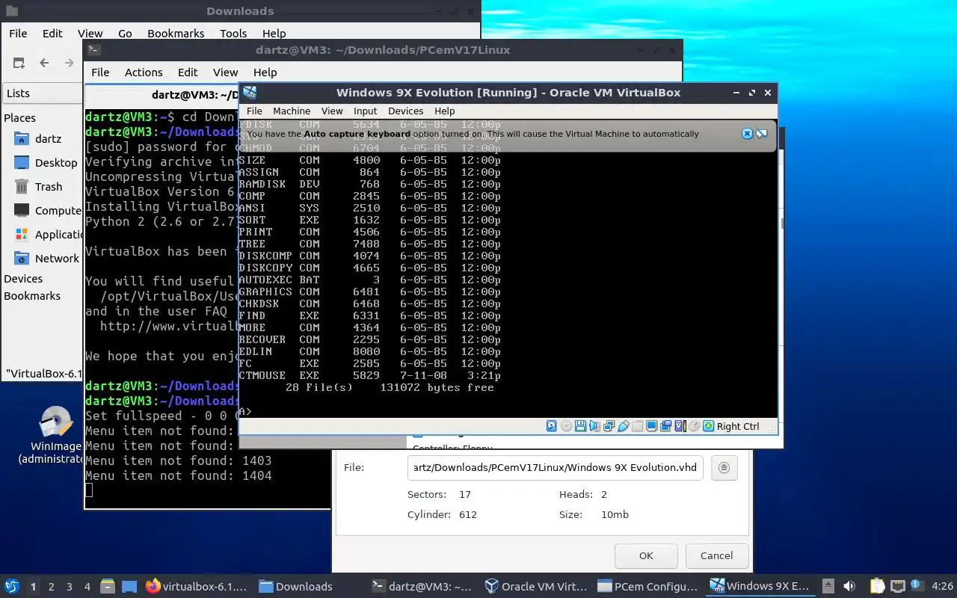Click the hard disk activity icon in VirtualBox status bar
The height and width of the screenshot is (598, 957).
tap(551, 426)
